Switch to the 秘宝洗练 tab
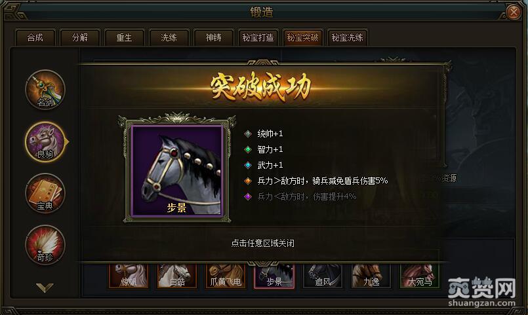The image size is (528, 315). click(347, 37)
